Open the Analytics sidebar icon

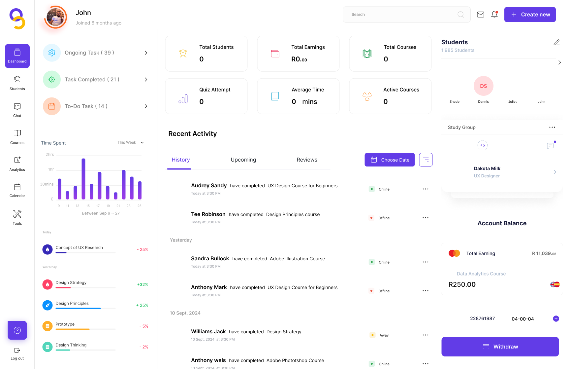[x=17, y=164]
